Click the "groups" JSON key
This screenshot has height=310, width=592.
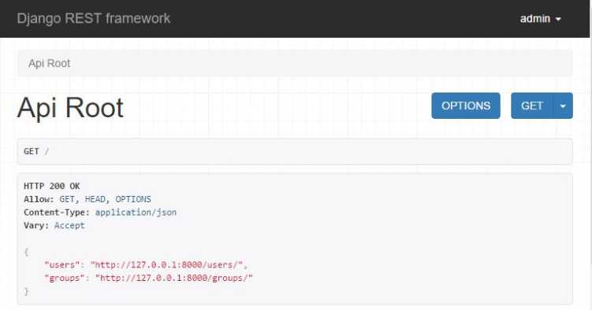point(65,278)
